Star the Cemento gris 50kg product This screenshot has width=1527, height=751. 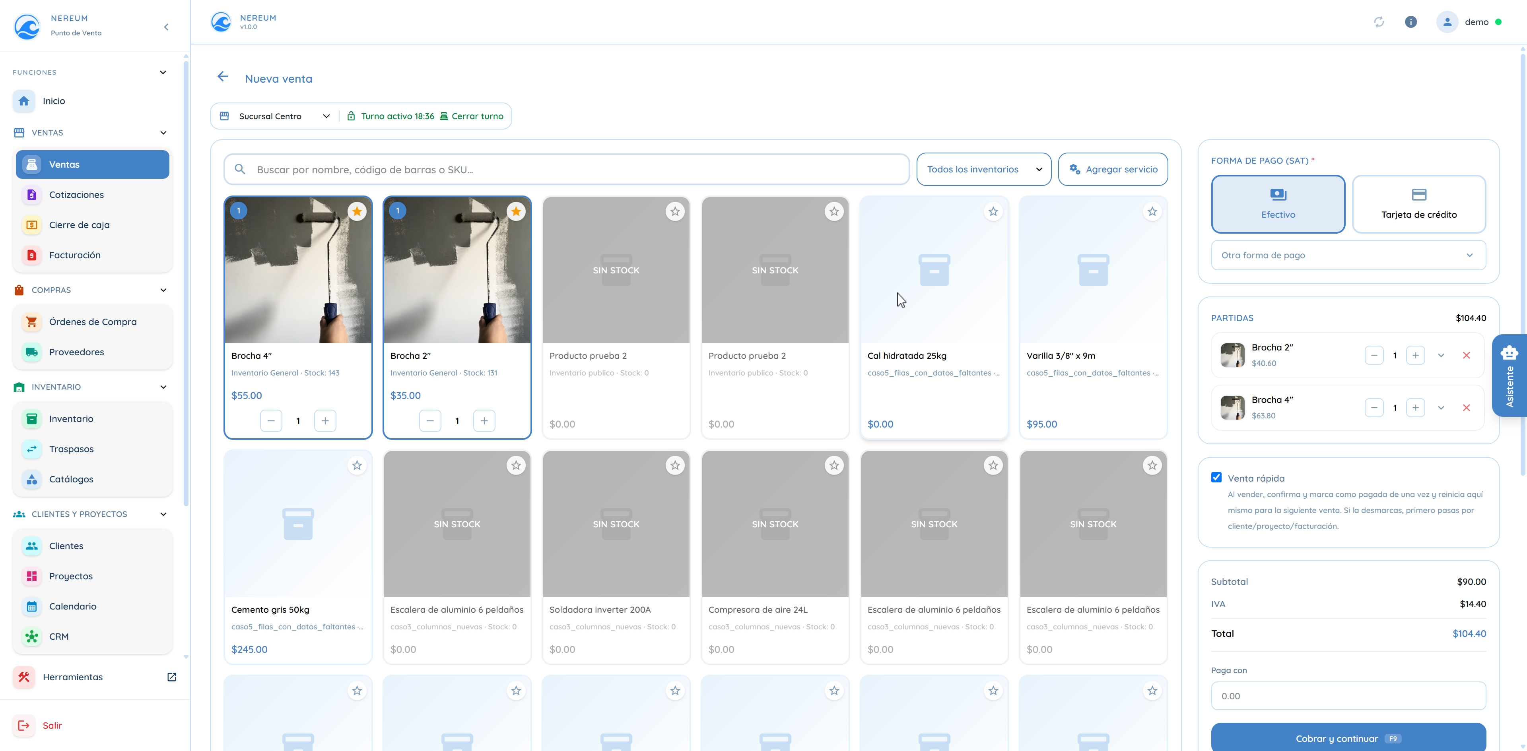click(x=357, y=466)
